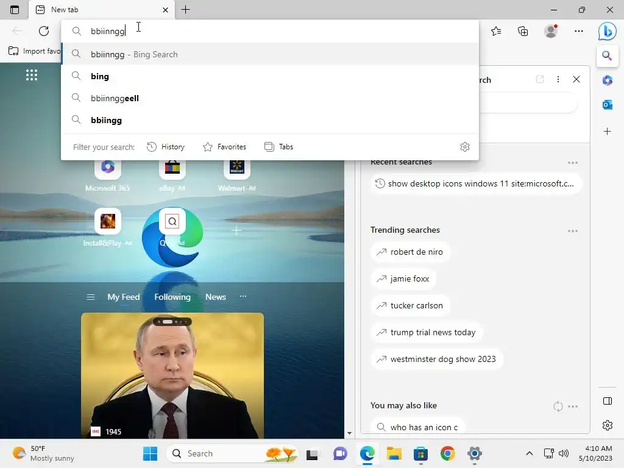Open search panel more options dots
This screenshot has width=624, height=468.
pyautogui.click(x=558, y=79)
